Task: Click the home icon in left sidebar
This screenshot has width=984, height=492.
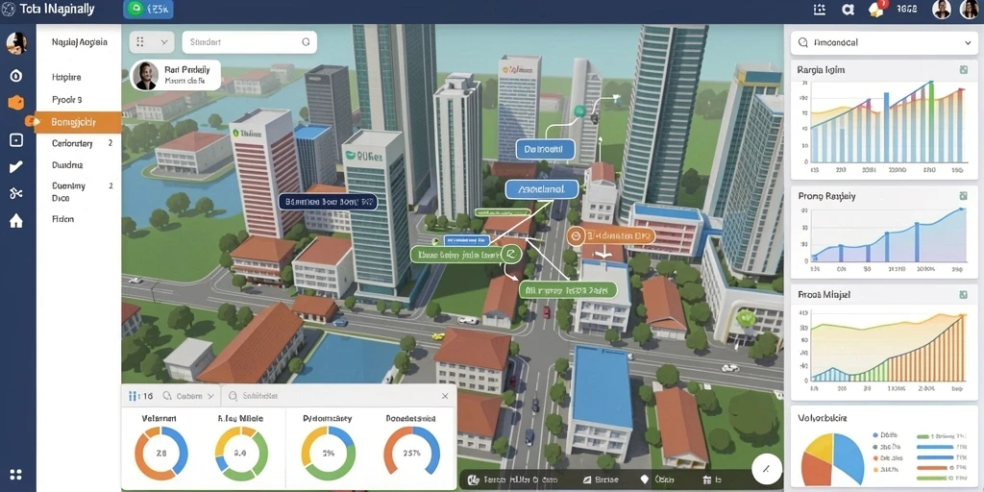Action: tap(15, 220)
